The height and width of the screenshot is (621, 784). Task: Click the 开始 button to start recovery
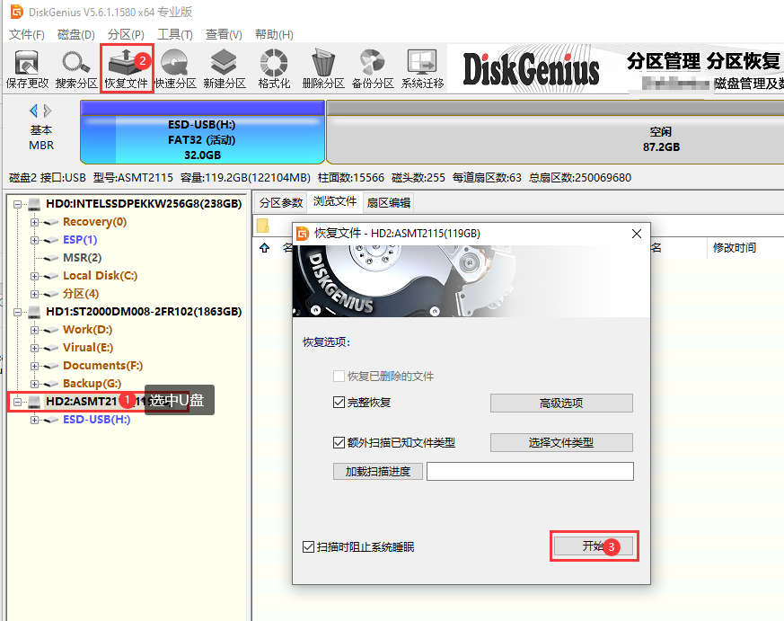point(594,546)
